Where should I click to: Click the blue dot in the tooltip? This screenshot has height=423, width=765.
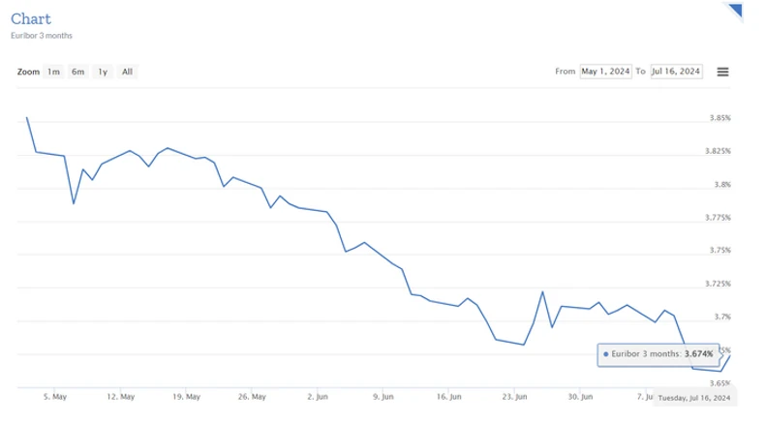coord(606,354)
